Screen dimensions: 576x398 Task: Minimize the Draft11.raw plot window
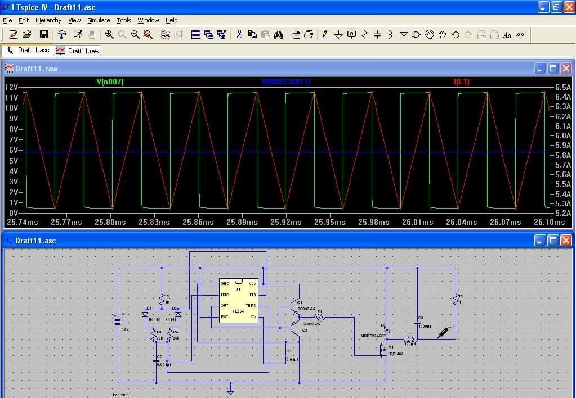[539, 68]
